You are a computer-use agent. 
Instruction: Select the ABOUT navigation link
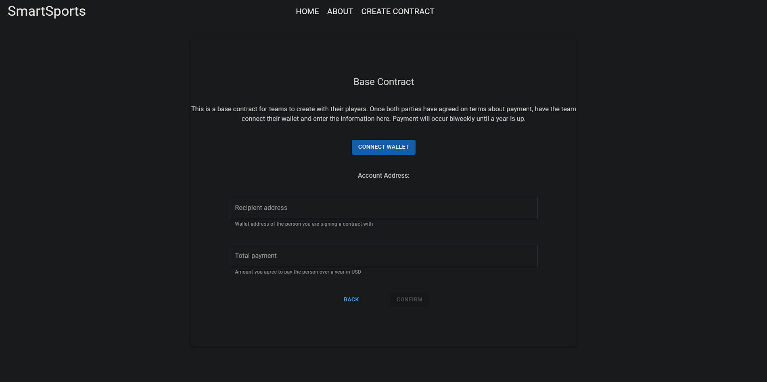340,11
